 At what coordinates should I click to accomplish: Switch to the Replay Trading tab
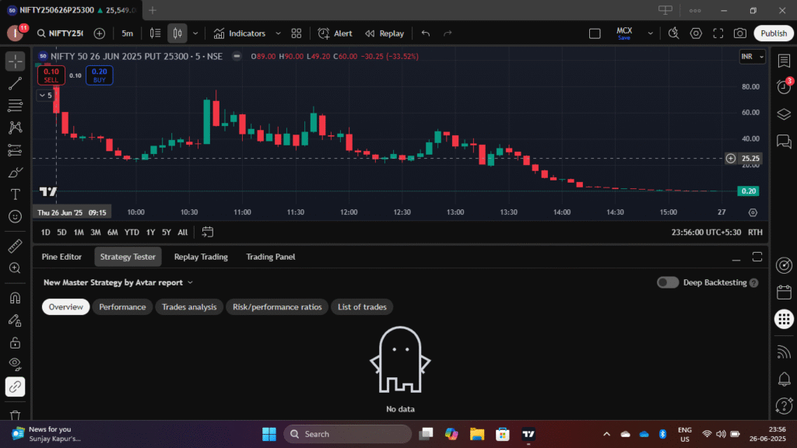[201, 257]
